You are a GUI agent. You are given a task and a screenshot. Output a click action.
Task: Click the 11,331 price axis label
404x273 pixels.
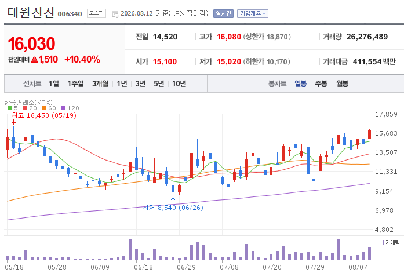[386, 172]
